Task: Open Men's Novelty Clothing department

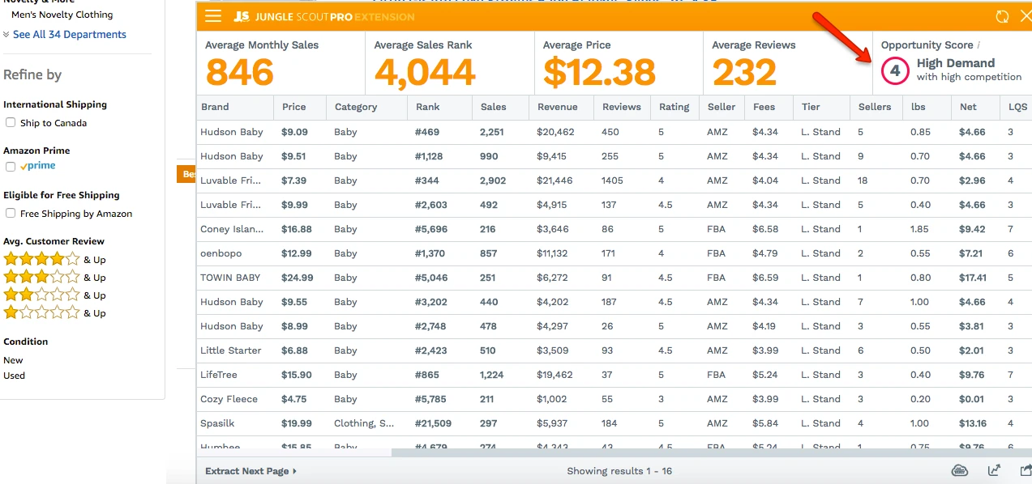Action: 62,15
